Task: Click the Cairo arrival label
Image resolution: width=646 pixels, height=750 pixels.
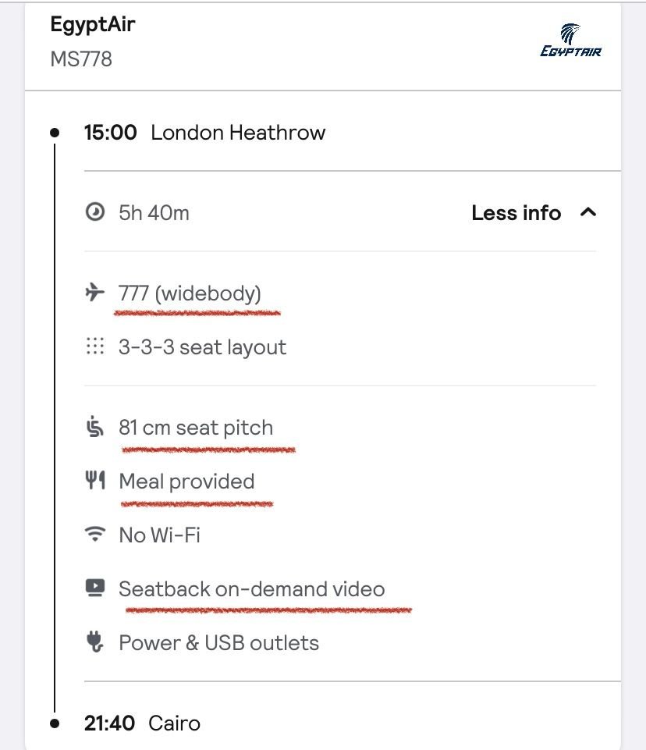Action: click(x=175, y=723)
